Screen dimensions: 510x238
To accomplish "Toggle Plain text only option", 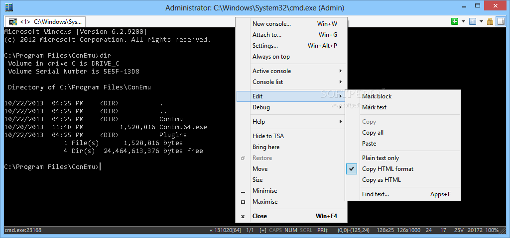I will 403,158.
